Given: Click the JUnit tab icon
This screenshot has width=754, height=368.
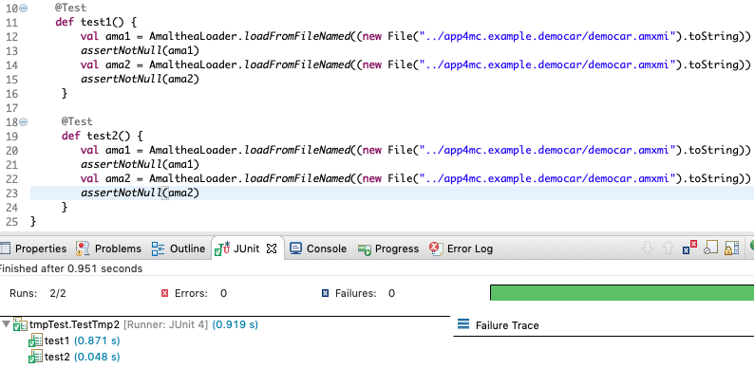Looking at the screenshot, I should pos(222,248).
